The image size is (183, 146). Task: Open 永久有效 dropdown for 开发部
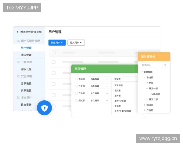[99, 86]
